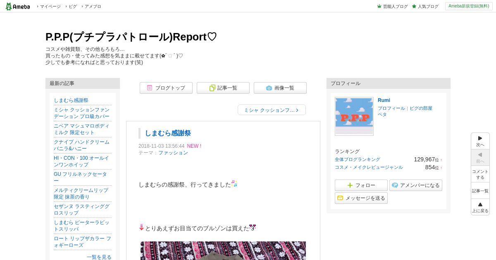The height and width of the screenshot is (260, 496).
Task: Click ペタ link in profile
Action: pyautogui.click(x=382, y=114)
